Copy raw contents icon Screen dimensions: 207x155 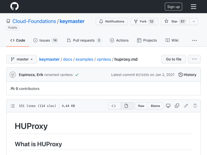click(177, 106)
